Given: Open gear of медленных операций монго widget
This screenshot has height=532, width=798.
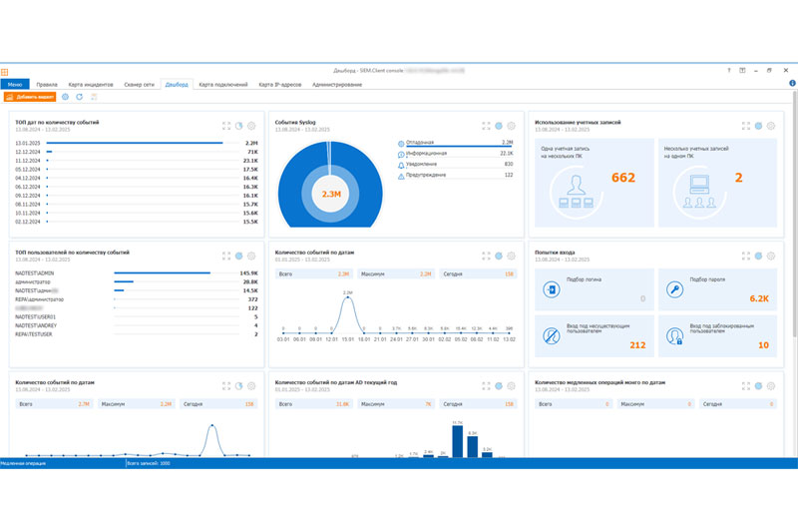Looking at the screenshot, I should 771,386.
